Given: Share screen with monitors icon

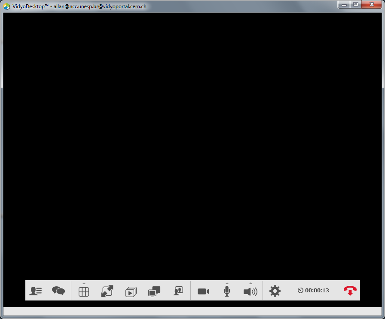Looking at the screenshot, I should coord(154,292).
